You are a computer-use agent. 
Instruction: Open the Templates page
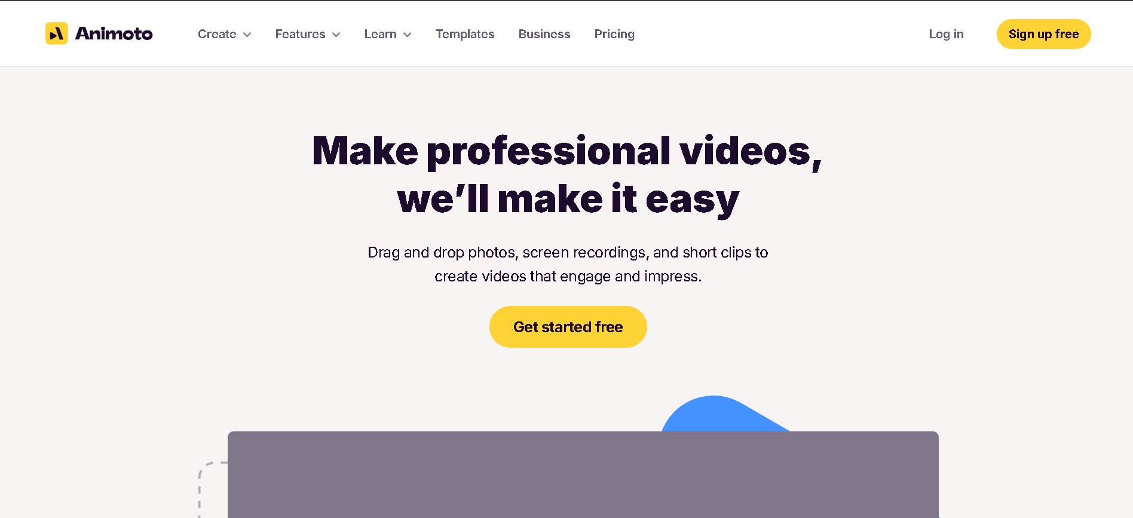(465, 34)
